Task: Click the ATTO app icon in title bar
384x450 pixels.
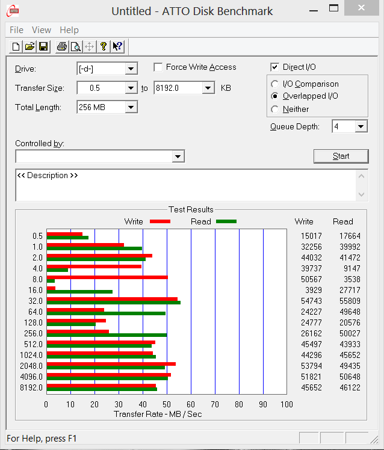Action: pyautogui.click(x=12, y=10)
